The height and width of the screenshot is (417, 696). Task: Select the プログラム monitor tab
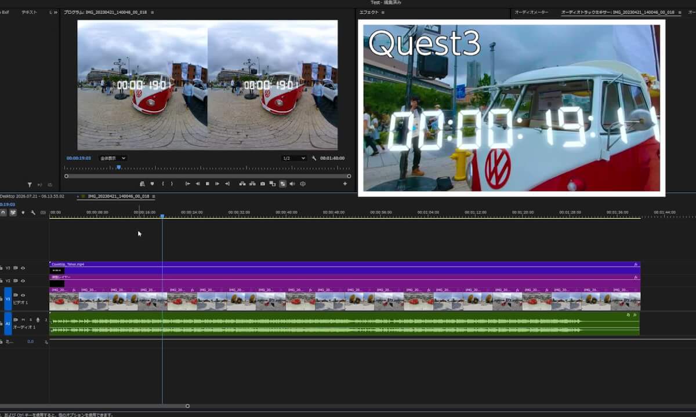[x=105, y=12]
